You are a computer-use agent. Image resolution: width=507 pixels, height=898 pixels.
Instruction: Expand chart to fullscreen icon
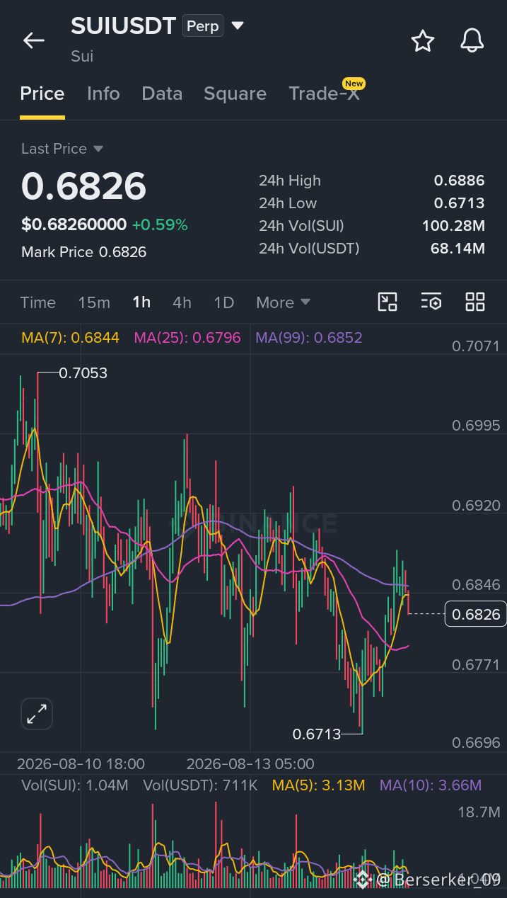click(x=36, y=713)
